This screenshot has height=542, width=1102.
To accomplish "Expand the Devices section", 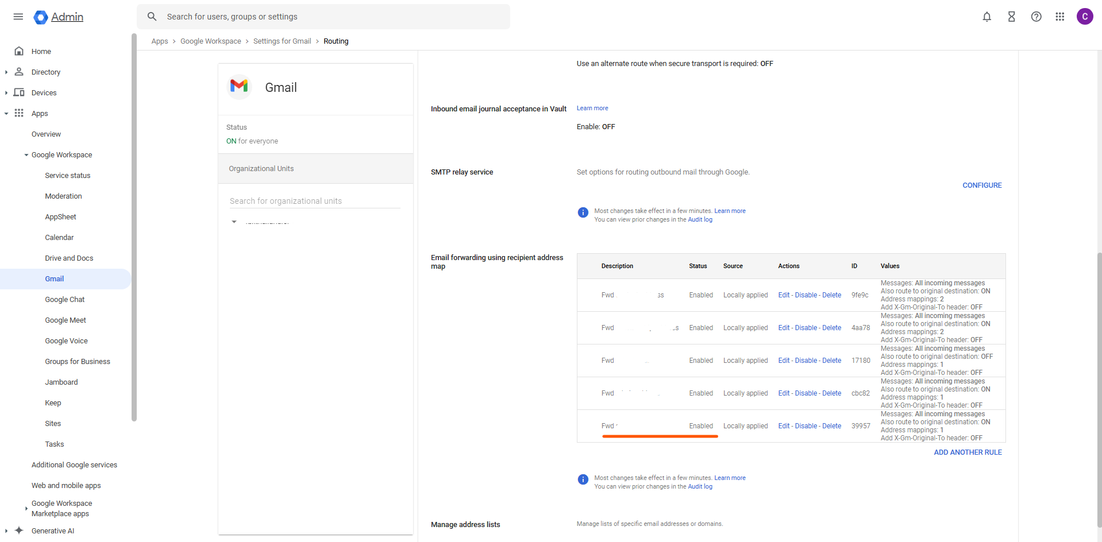I will (6, 92).
